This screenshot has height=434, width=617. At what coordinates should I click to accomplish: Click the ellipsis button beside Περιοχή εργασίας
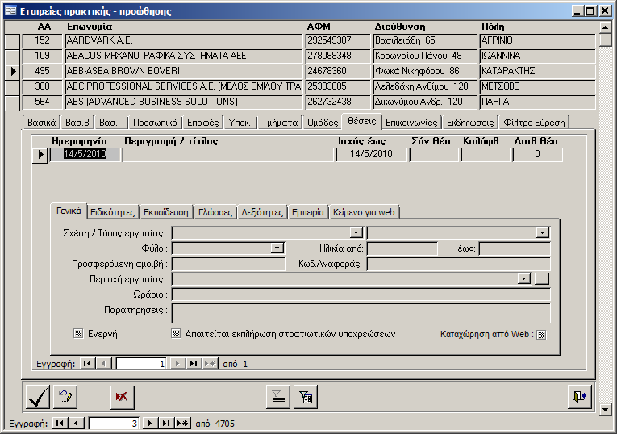(x=542, y=278)
